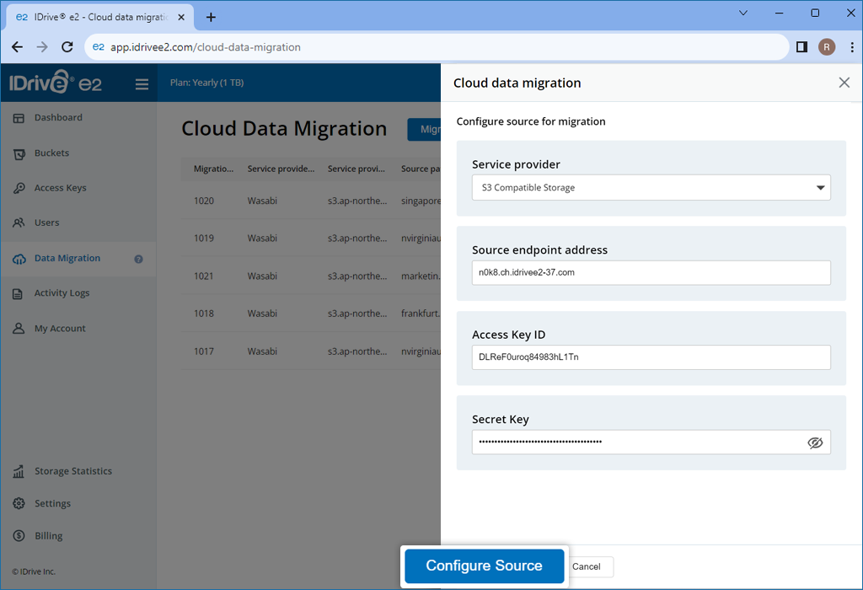The height and width of the screenshot is (590, 863).
Task: Open a new browser tab
Action: [x=211, y=17]
